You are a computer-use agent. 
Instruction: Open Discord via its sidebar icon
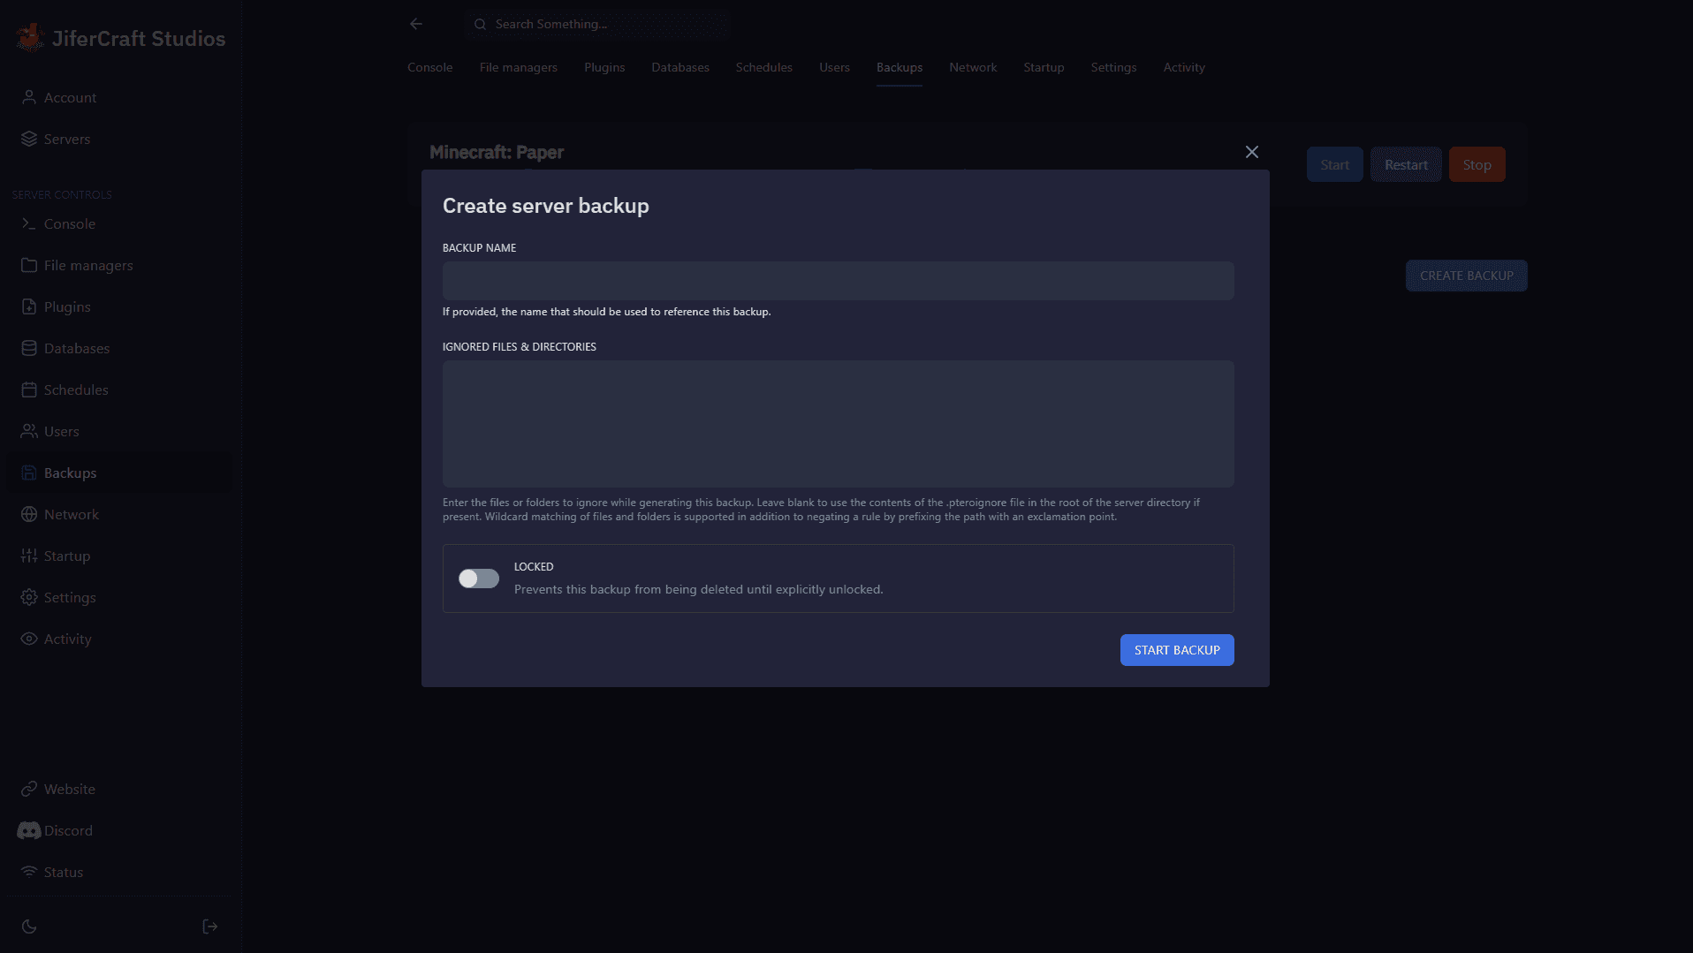coord(29,831)
